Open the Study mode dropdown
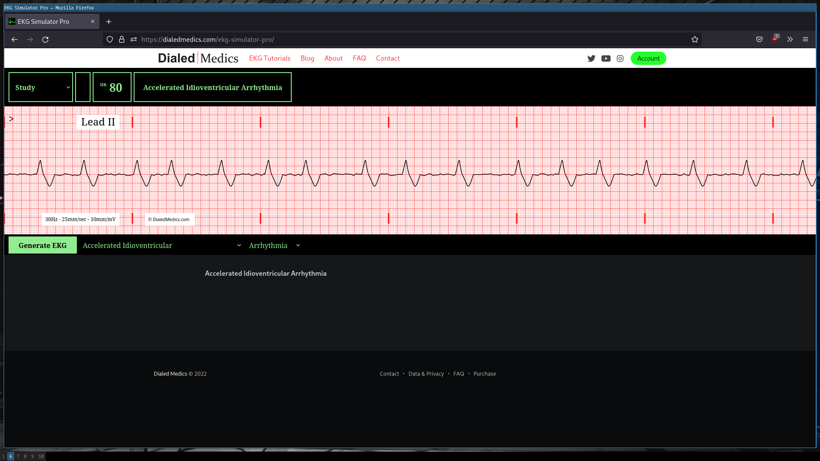820x461 pixels. [x=41, y=87]
